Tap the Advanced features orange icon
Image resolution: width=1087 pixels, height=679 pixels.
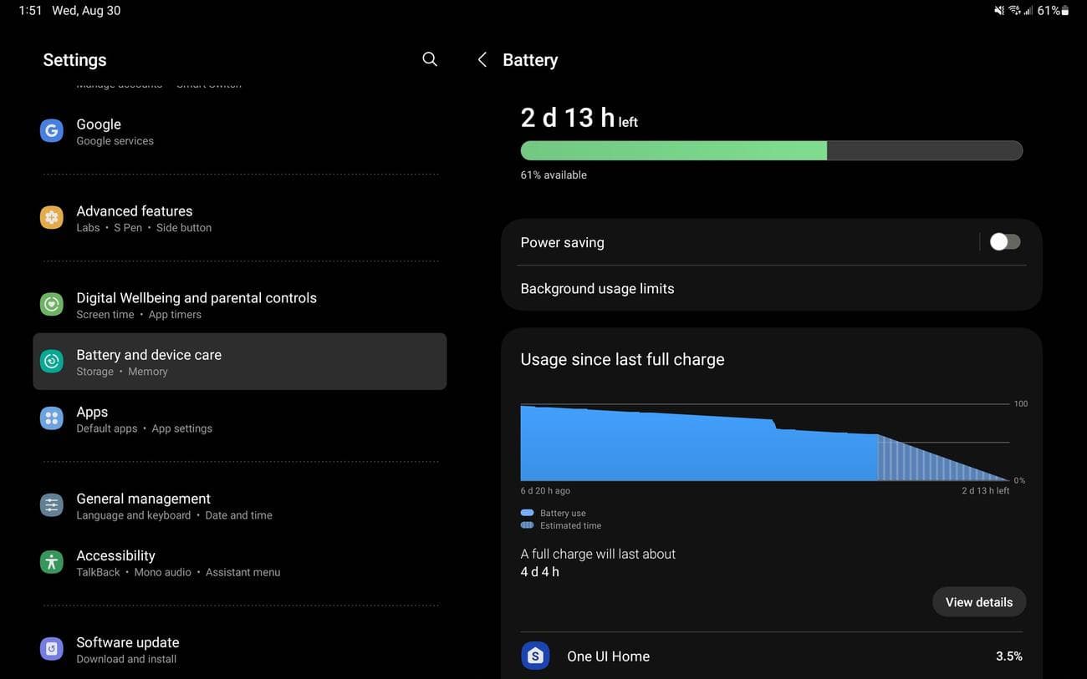pos(52,218)
